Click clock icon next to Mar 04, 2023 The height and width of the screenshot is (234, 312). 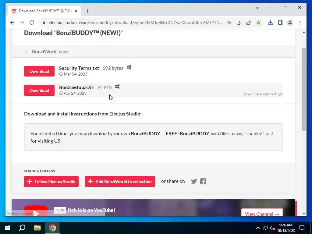[x=61, y=74]
